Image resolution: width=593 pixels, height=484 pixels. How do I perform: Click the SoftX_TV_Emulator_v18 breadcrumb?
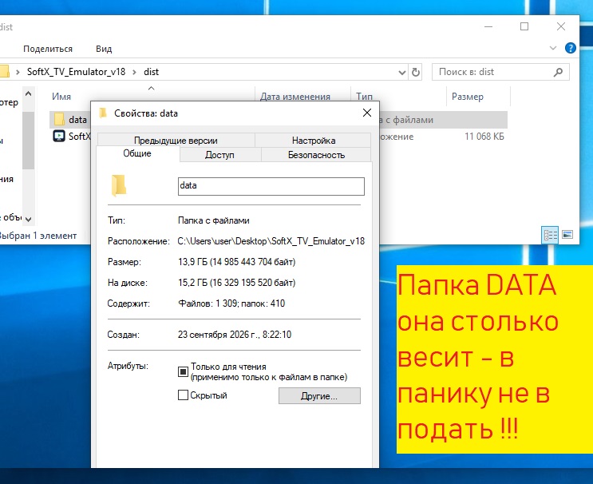pyautogui.click(x=76, y=72)
